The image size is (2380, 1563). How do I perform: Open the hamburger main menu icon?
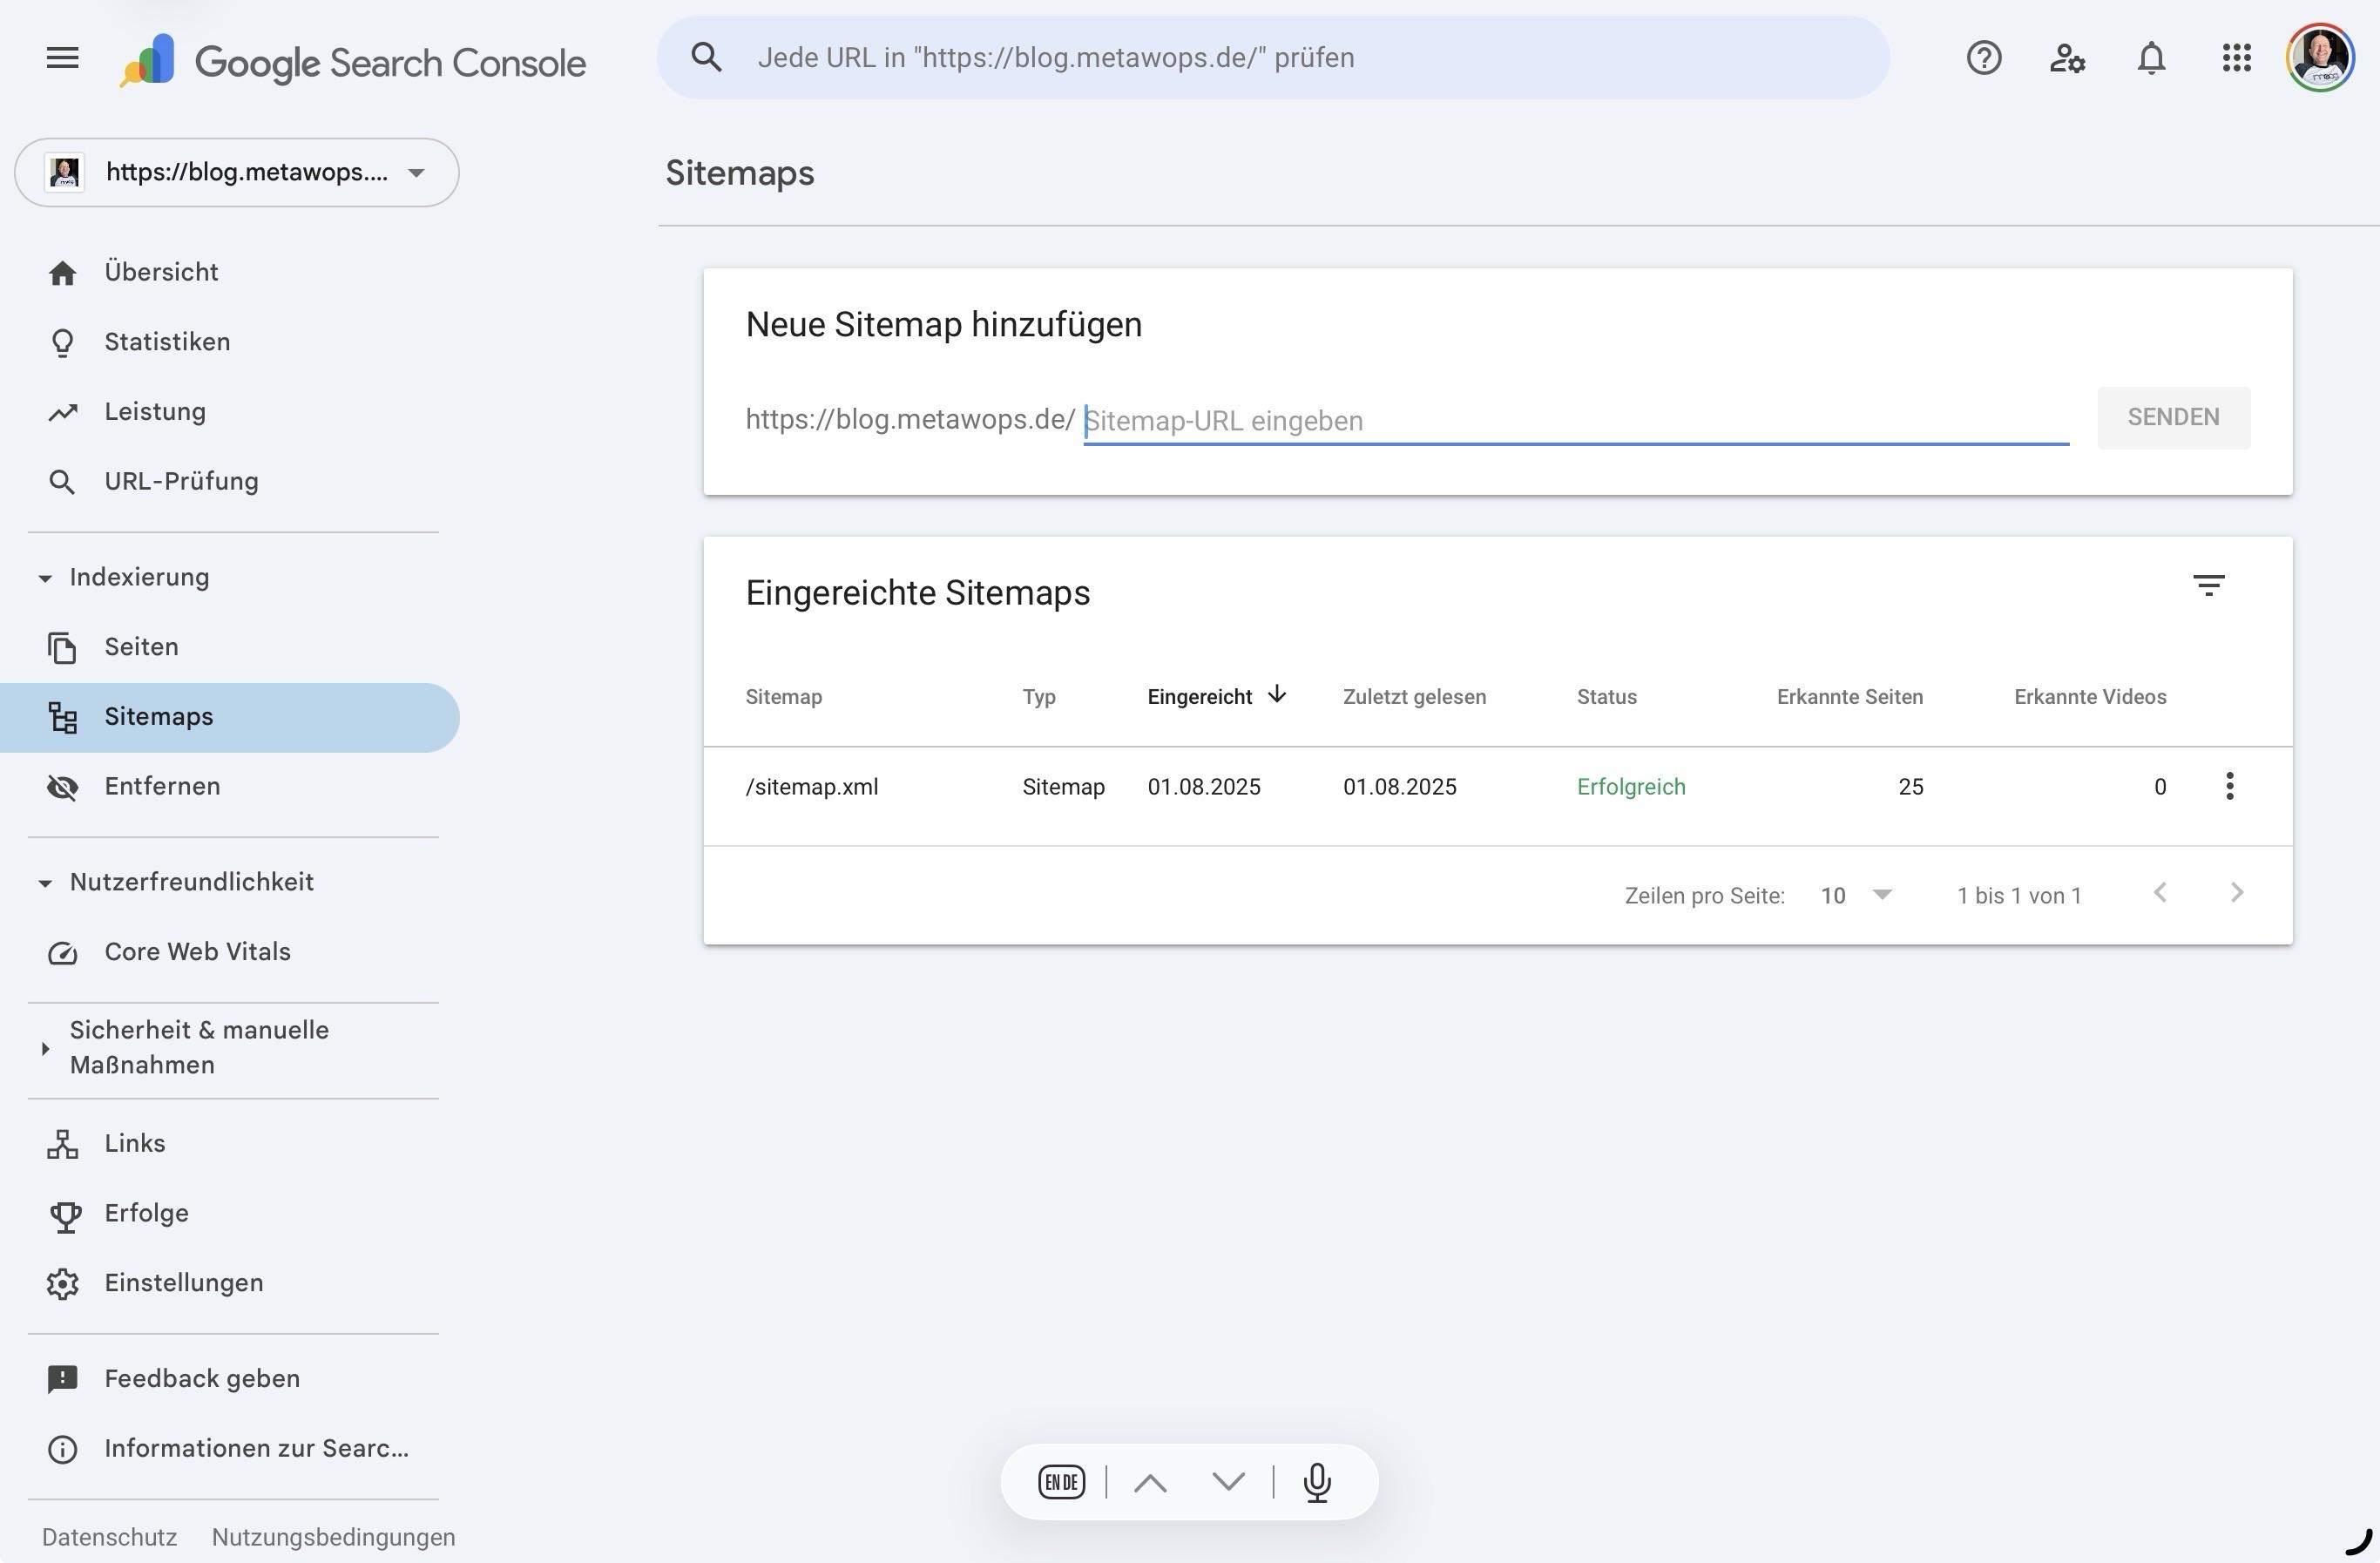pos(62,58)
